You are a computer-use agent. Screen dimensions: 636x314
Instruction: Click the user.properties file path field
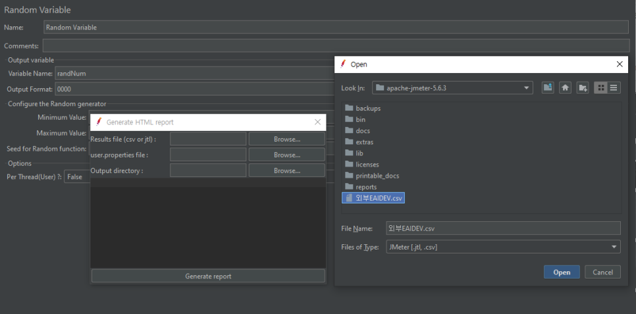208,155
